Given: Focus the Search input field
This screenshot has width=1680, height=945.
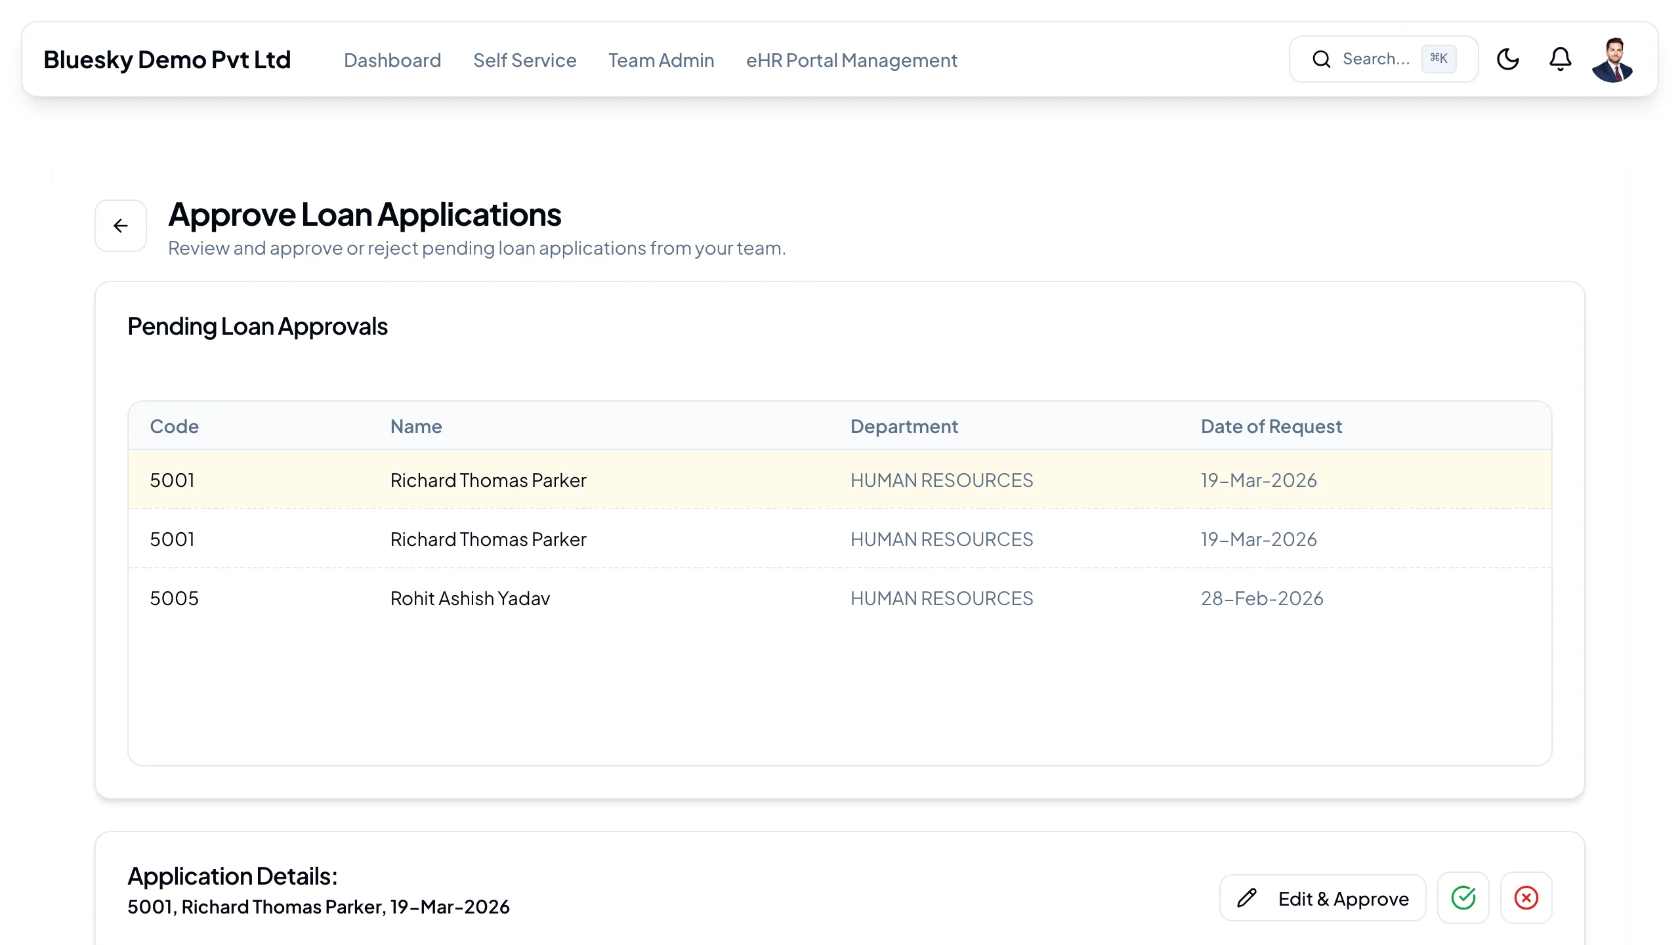Looking at the screenshot, I should 1383,60.
